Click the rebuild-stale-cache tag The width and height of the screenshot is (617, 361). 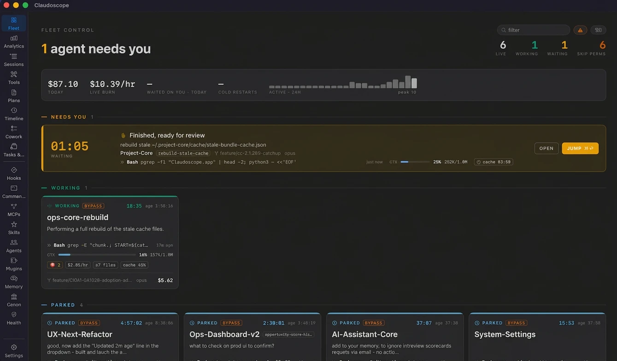coord(183,153)
